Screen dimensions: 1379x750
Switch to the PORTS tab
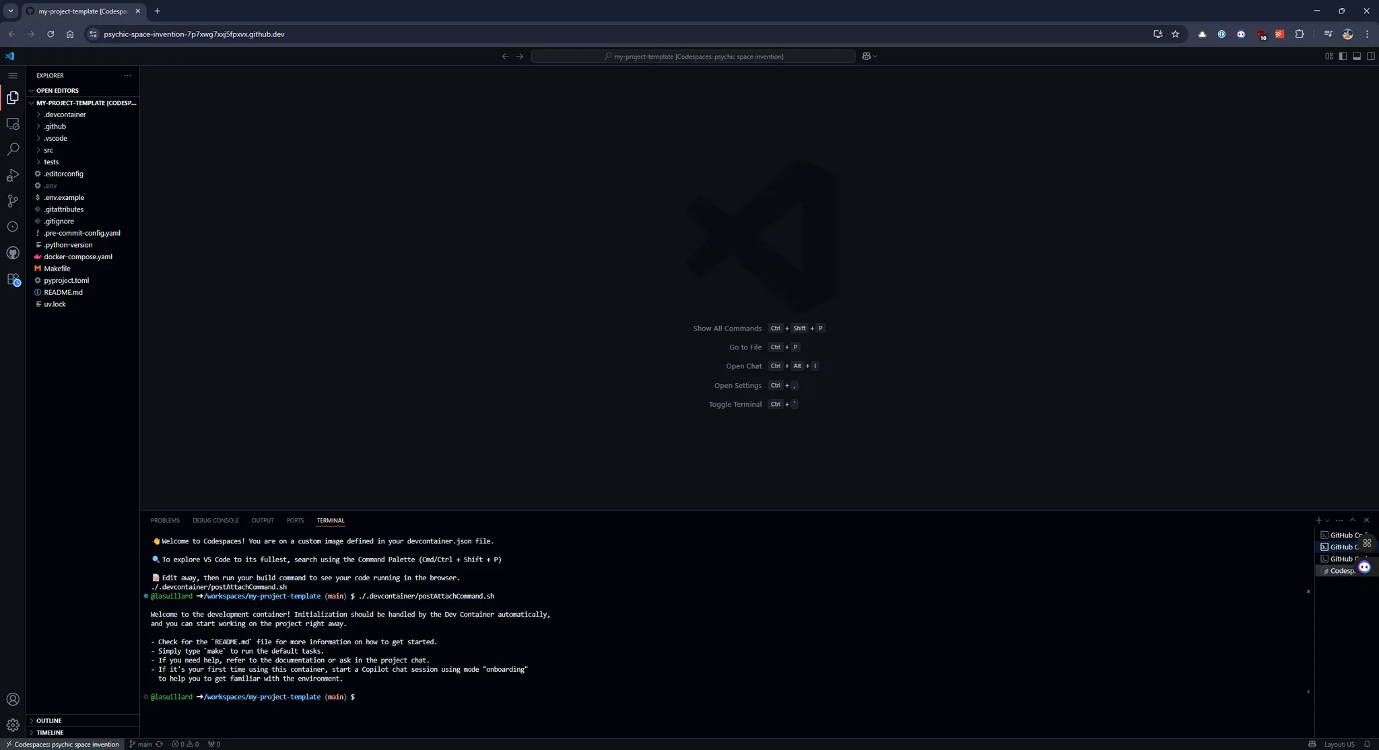pos(295,520)
